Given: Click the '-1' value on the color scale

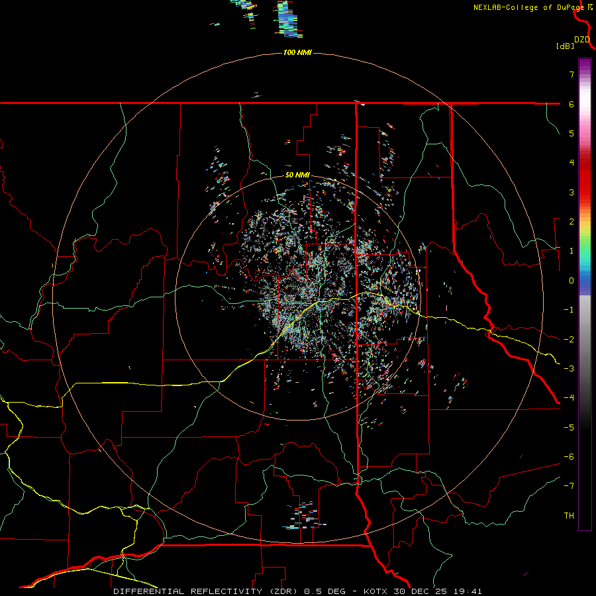Looking at the screenshot, I should 569,310.
